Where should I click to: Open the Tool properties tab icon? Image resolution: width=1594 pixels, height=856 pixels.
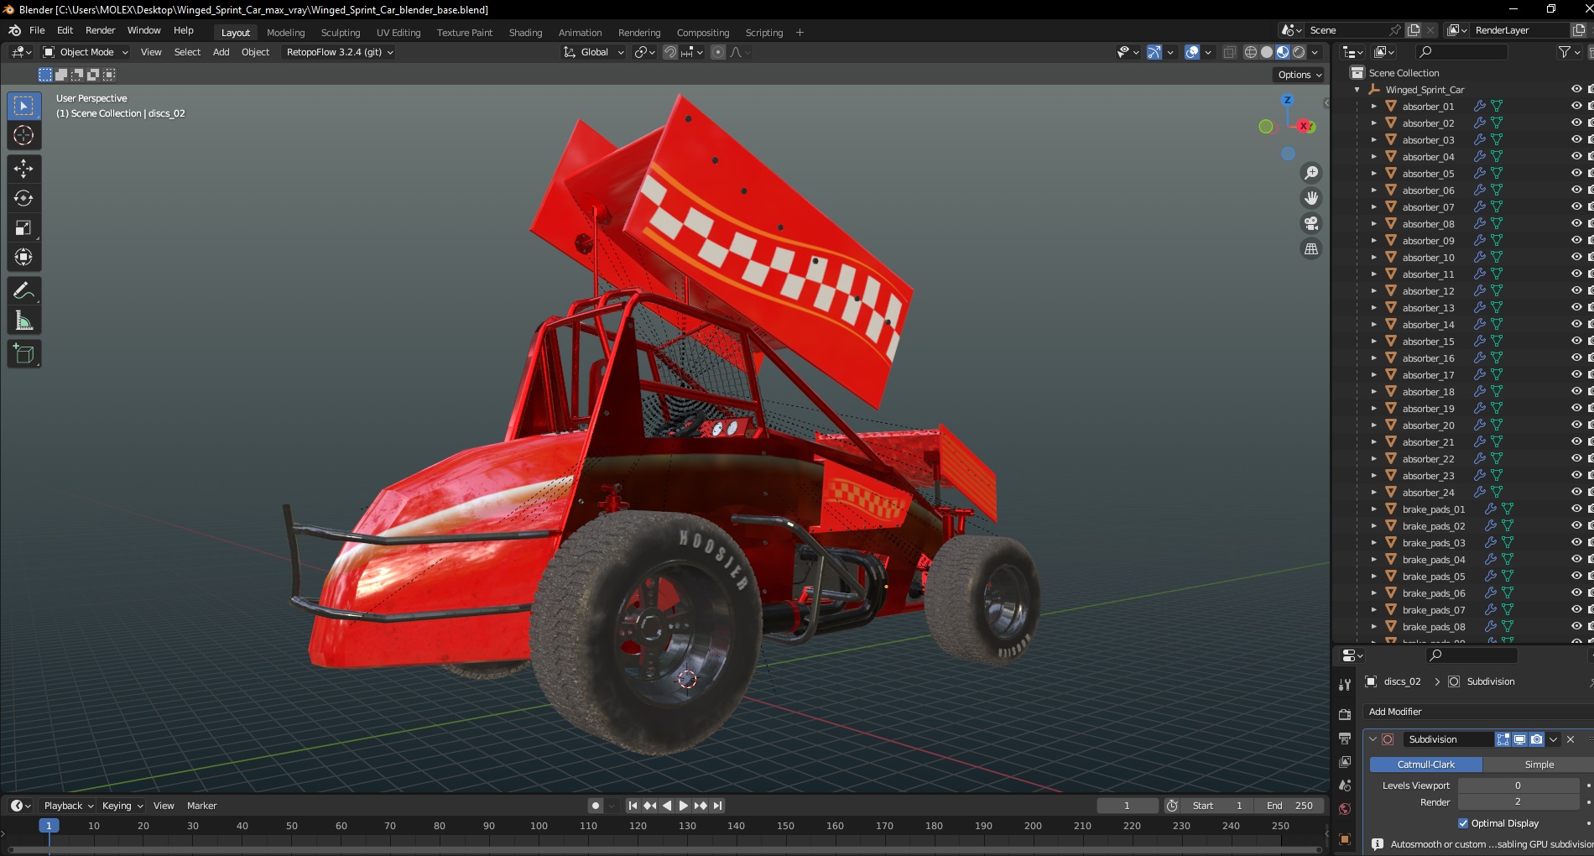1345,685
